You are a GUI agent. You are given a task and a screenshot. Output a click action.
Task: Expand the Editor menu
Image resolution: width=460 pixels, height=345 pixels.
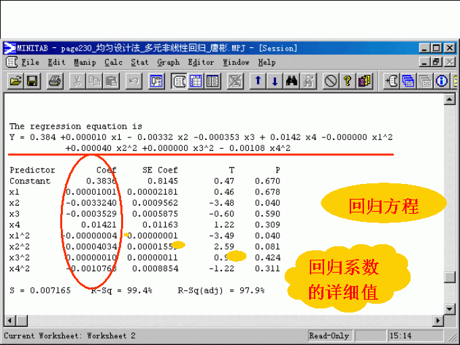[x=201, y=62]
